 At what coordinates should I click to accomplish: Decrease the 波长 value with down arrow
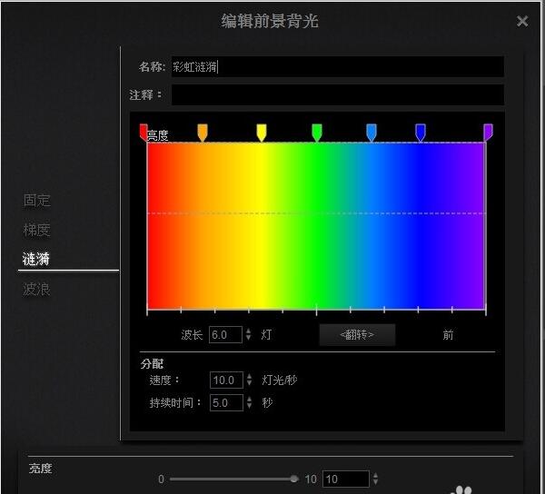(248, 338)
